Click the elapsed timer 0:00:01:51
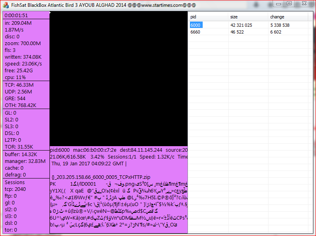 [x=16, y=16]
